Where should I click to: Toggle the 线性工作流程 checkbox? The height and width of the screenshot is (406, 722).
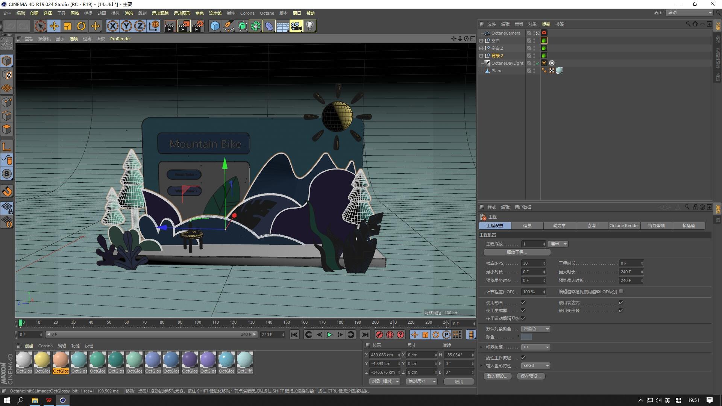pos(523,358)
